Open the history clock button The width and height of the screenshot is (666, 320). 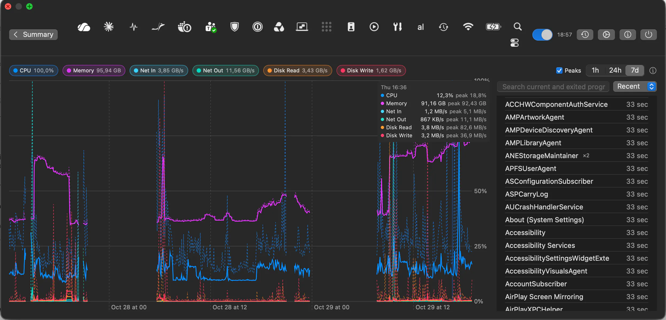click(585, 35)
